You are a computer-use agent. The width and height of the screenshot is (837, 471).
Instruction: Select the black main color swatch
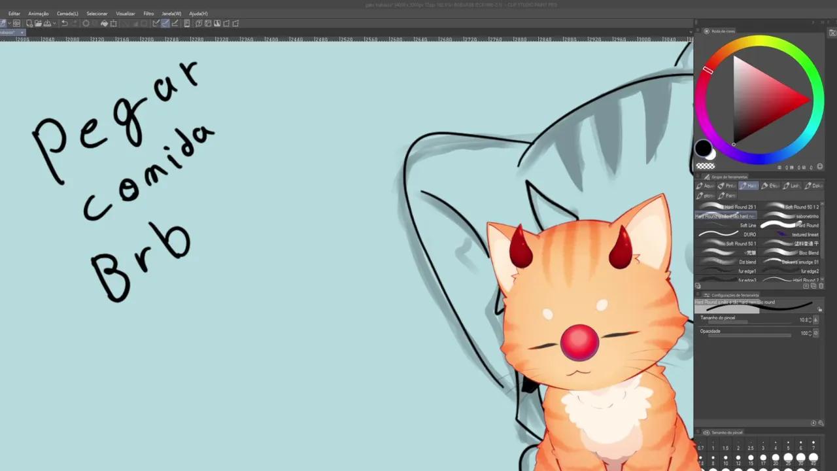pyautogui.click(x=703, y=148)
